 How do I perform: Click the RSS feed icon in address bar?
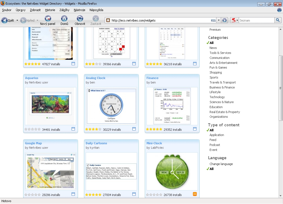pos(213,20)
